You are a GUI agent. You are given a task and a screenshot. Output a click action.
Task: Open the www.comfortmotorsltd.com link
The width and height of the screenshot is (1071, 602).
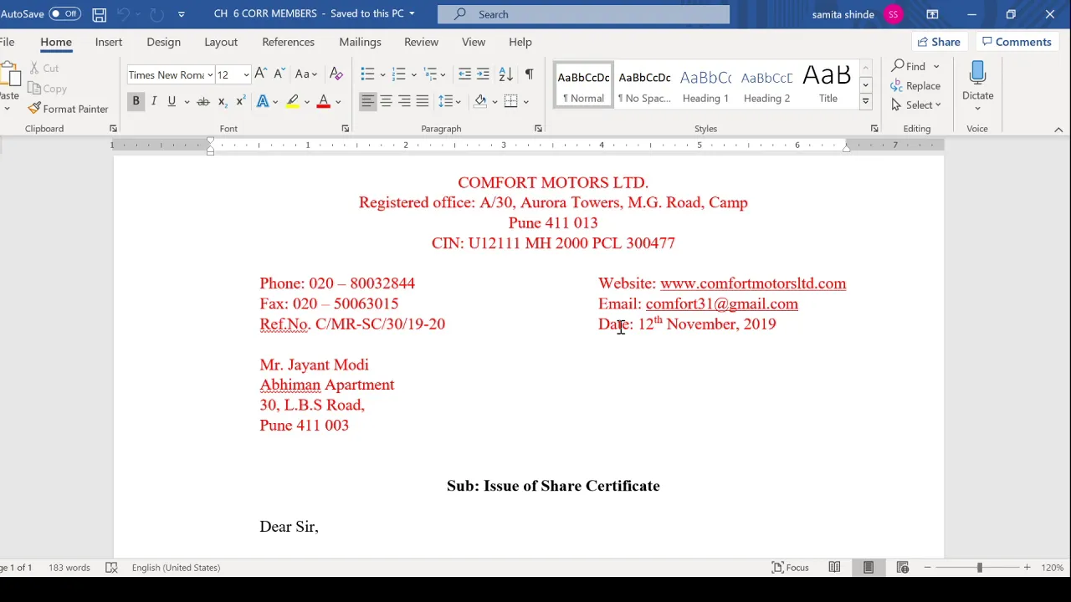(x=753, y=283)
